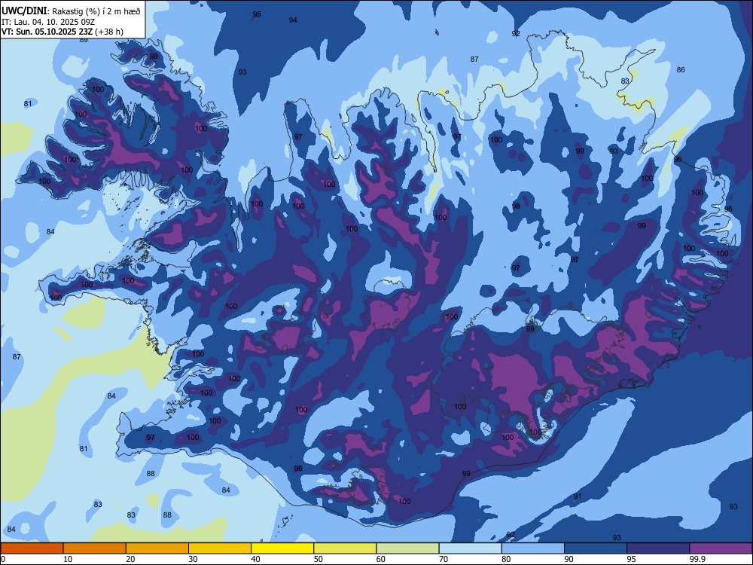
Task: Click the 89 humidity value on the map
Action: [x=84, y=41]
